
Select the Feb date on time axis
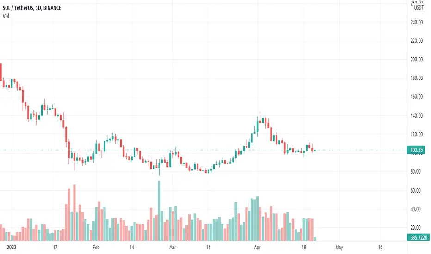tap(96, 247)
